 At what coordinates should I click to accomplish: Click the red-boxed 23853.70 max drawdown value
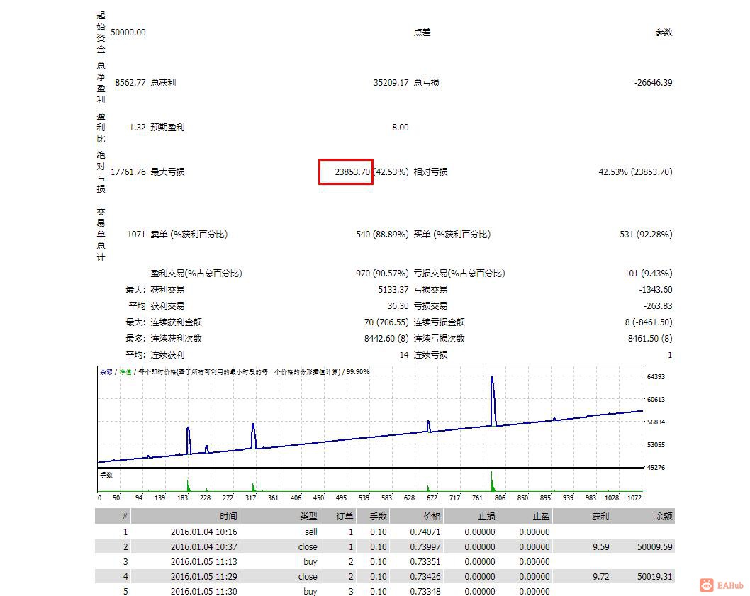point(352,172)
